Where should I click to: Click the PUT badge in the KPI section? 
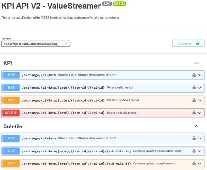pos(11,100)
